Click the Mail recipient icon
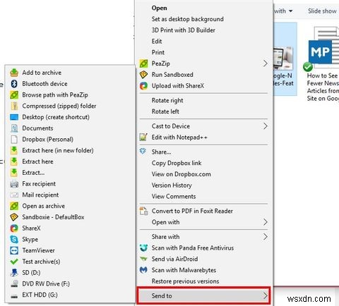339x306 pixels. pyautogui.click(x=14, y=195)
